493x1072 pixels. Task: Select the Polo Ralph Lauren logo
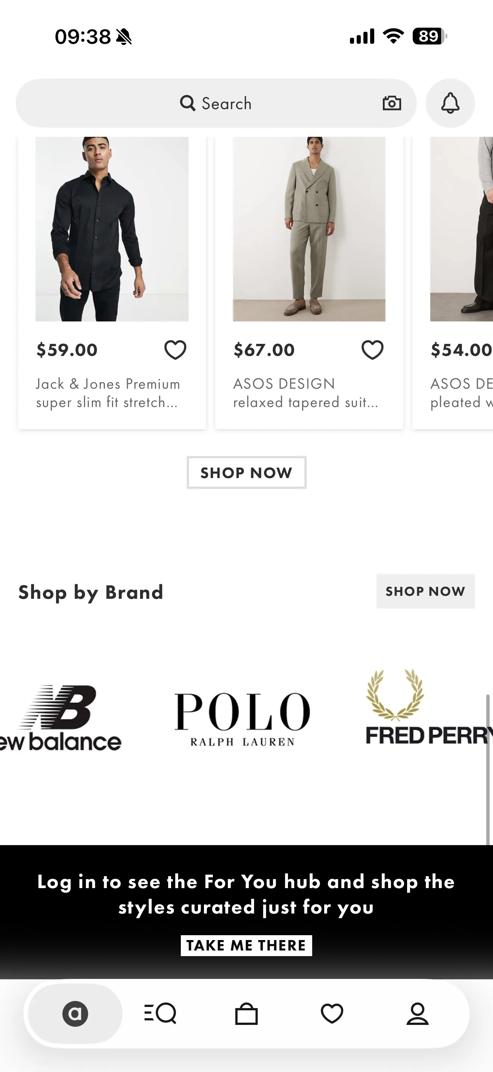point(242,719)
